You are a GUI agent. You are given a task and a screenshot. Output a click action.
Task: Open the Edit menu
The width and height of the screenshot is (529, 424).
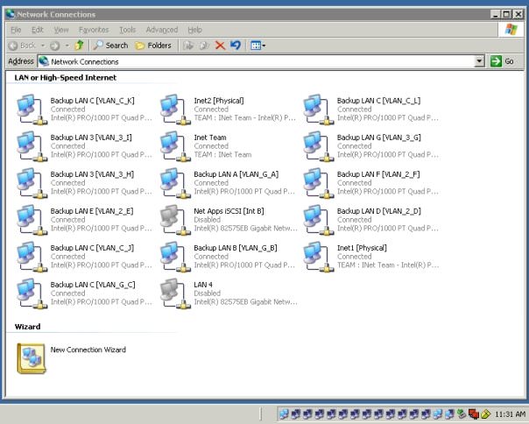coord(38,30)
